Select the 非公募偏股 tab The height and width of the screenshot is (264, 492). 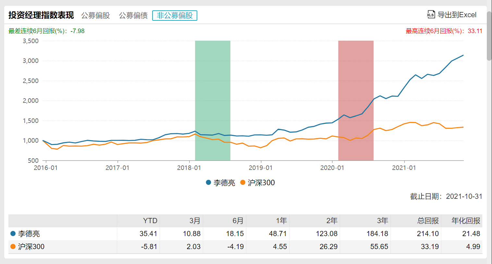[x=175, y=16]
